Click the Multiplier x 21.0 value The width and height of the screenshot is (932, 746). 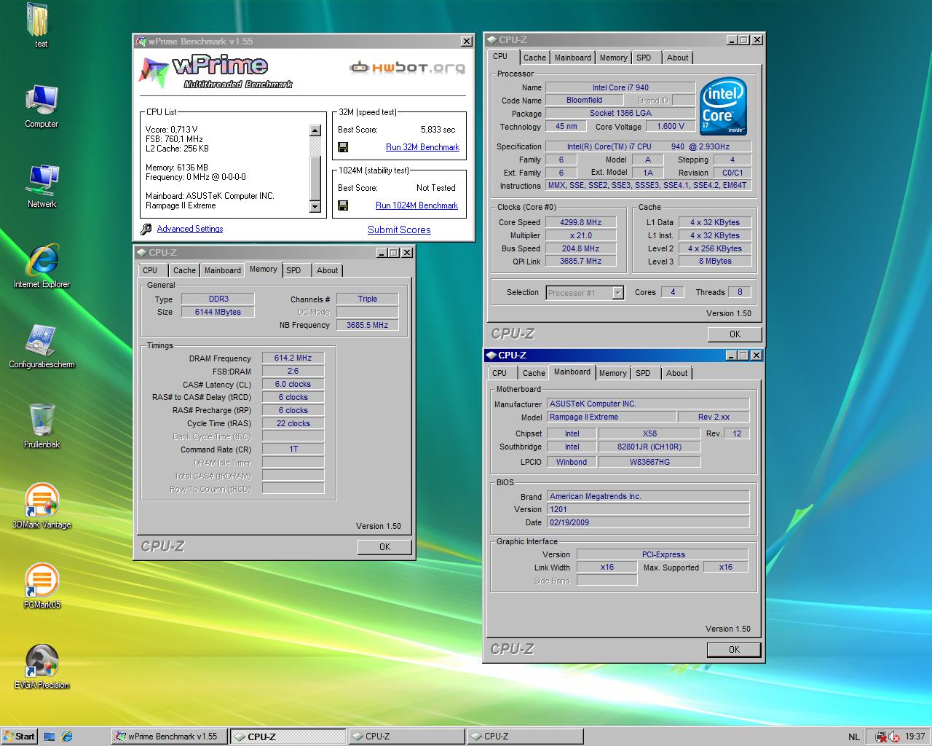[x=580, y=235]
